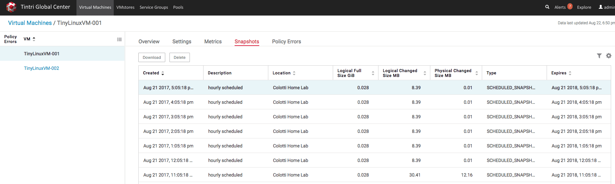615x184 pixels.
Task: Click the Download button
Action: tap(152, 58)
